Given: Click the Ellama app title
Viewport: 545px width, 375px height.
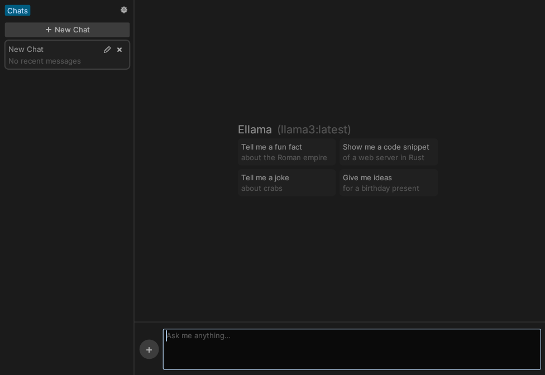Looking at the screenshot, I should point(255,129).
